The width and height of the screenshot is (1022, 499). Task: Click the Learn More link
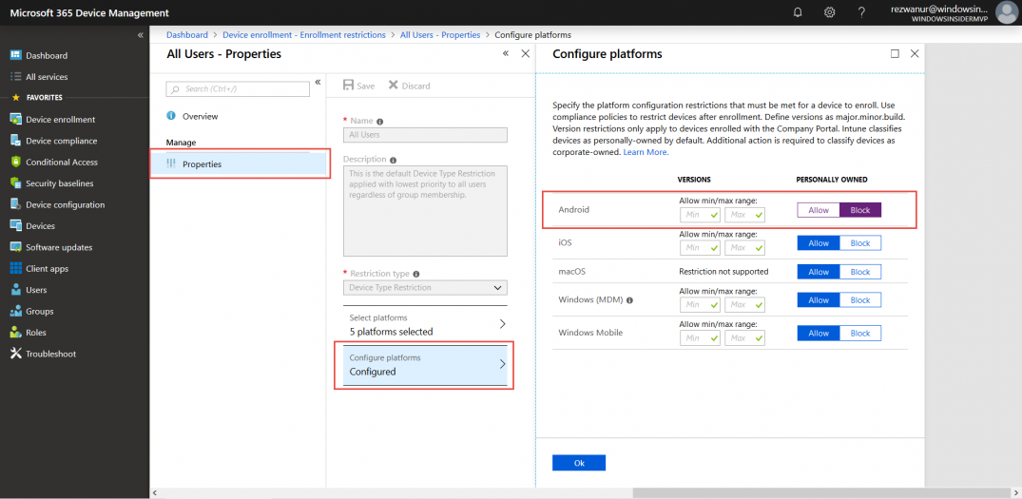(x=646, y=152)
